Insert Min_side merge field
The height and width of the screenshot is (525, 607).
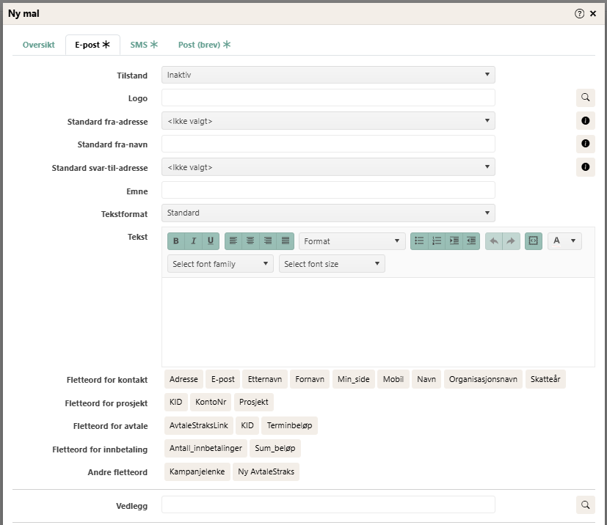coord(354,379)
